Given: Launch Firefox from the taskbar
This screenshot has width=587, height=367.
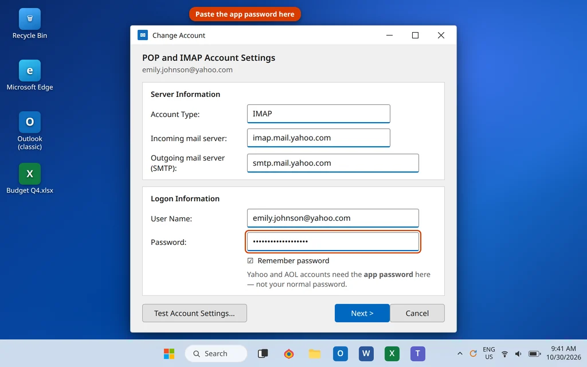Looking at the screenshot, I should [289, 353].
